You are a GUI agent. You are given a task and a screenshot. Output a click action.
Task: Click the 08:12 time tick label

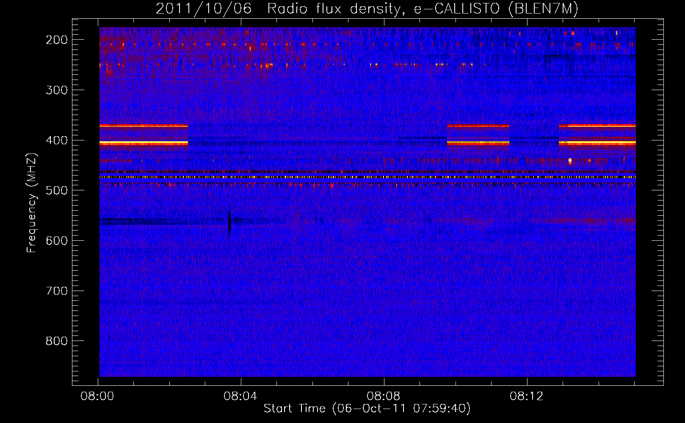coord(527,396)
